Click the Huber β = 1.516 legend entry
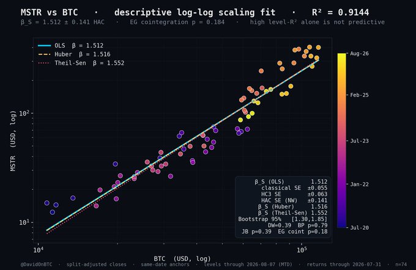This screenshot has width=416, height=270. [74, 54]
